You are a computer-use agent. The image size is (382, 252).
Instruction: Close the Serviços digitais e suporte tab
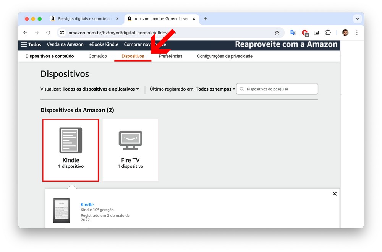point(117,19)
